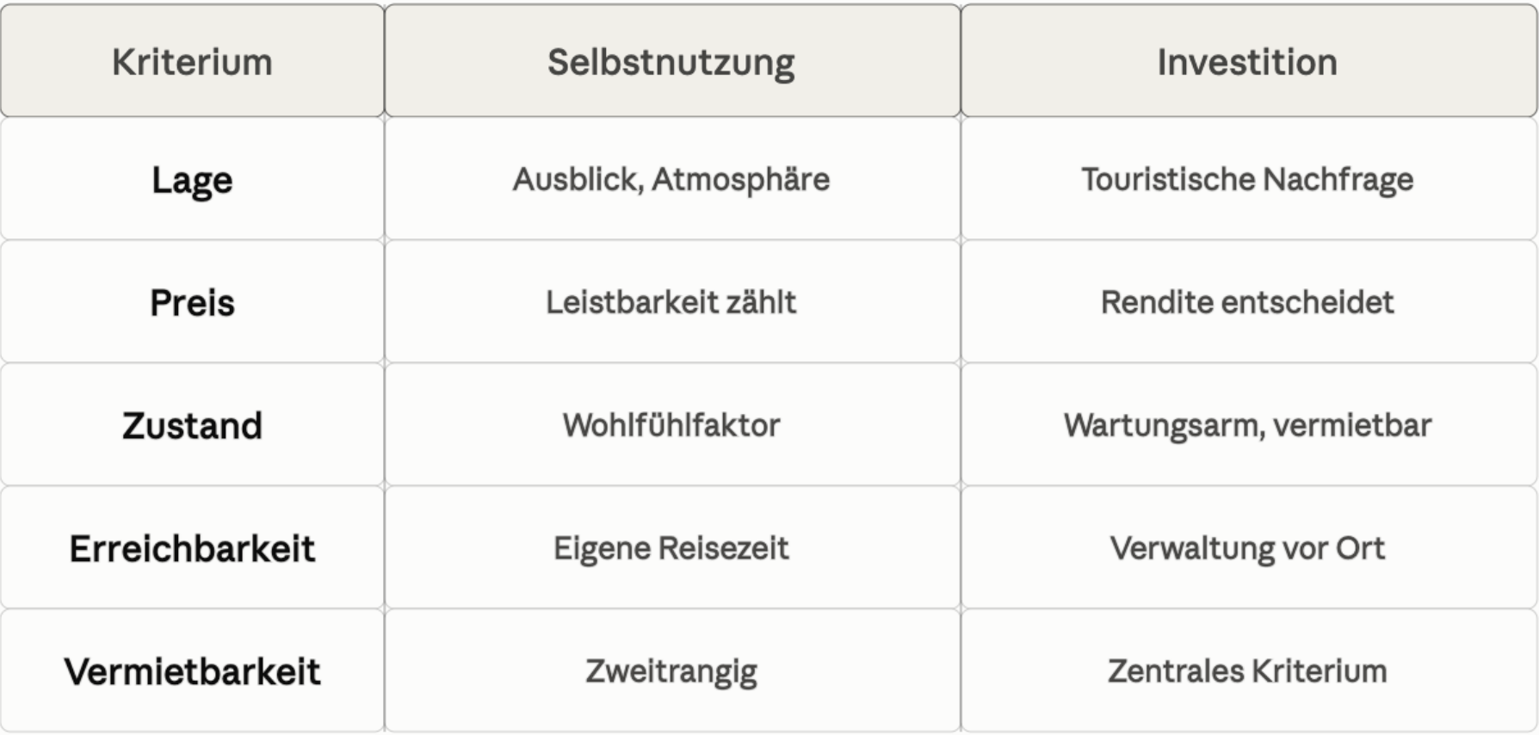This screenshot has height=735, width=1539.
Task: Select the Zustand row label
Action: (x=192, y=425)
